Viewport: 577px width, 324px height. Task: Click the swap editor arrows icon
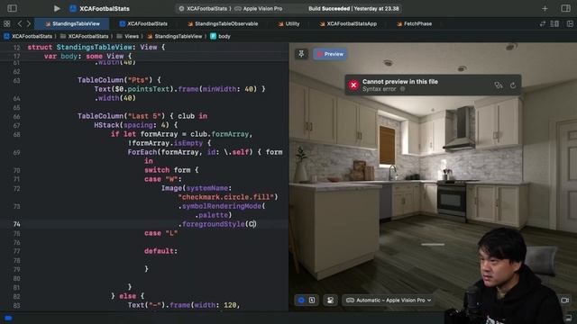pyautogui.click(x=542, y=24)
